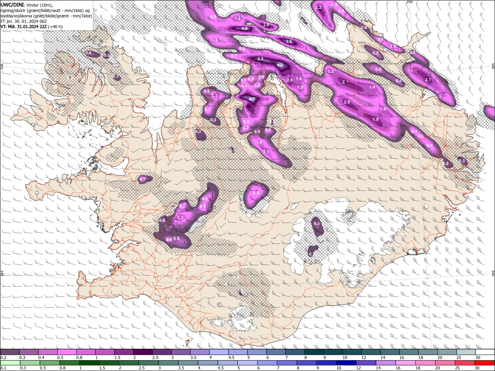This screenshot has height=371, width=495.
Task: Pick the grayish-green 3 swatch in the lower legend
Action: click(169, 362)
